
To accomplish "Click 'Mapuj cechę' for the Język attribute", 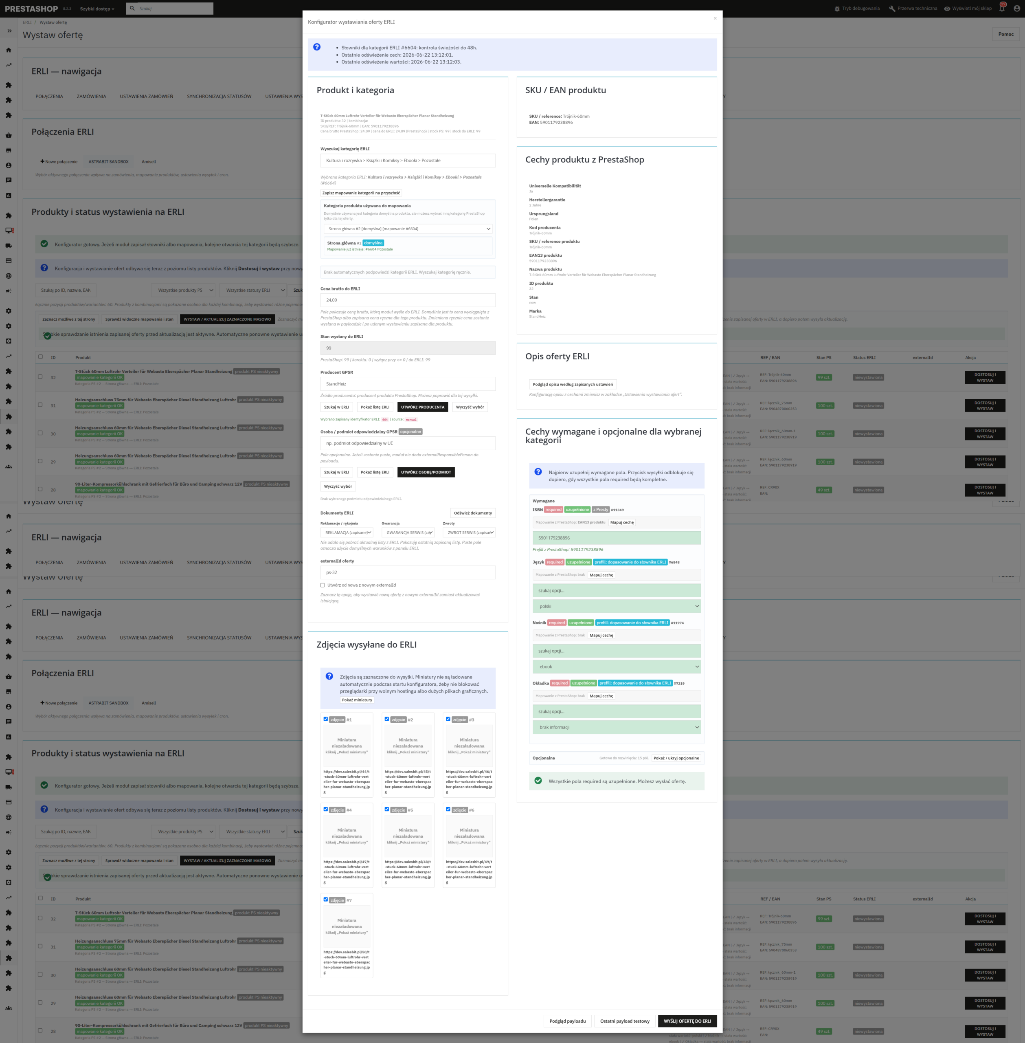I will (601, 575).
